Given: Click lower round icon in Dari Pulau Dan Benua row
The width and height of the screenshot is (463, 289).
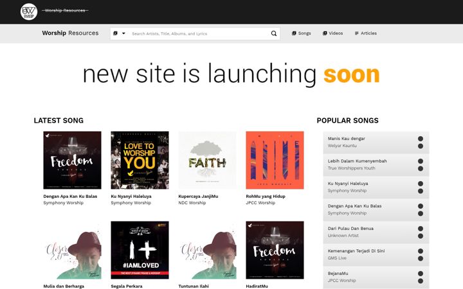Looking at the screenshot, I should [421, 236].
